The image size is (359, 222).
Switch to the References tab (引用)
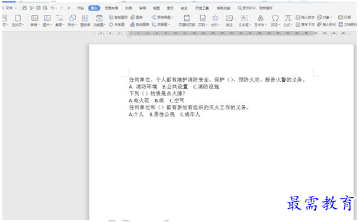[129, 8]
